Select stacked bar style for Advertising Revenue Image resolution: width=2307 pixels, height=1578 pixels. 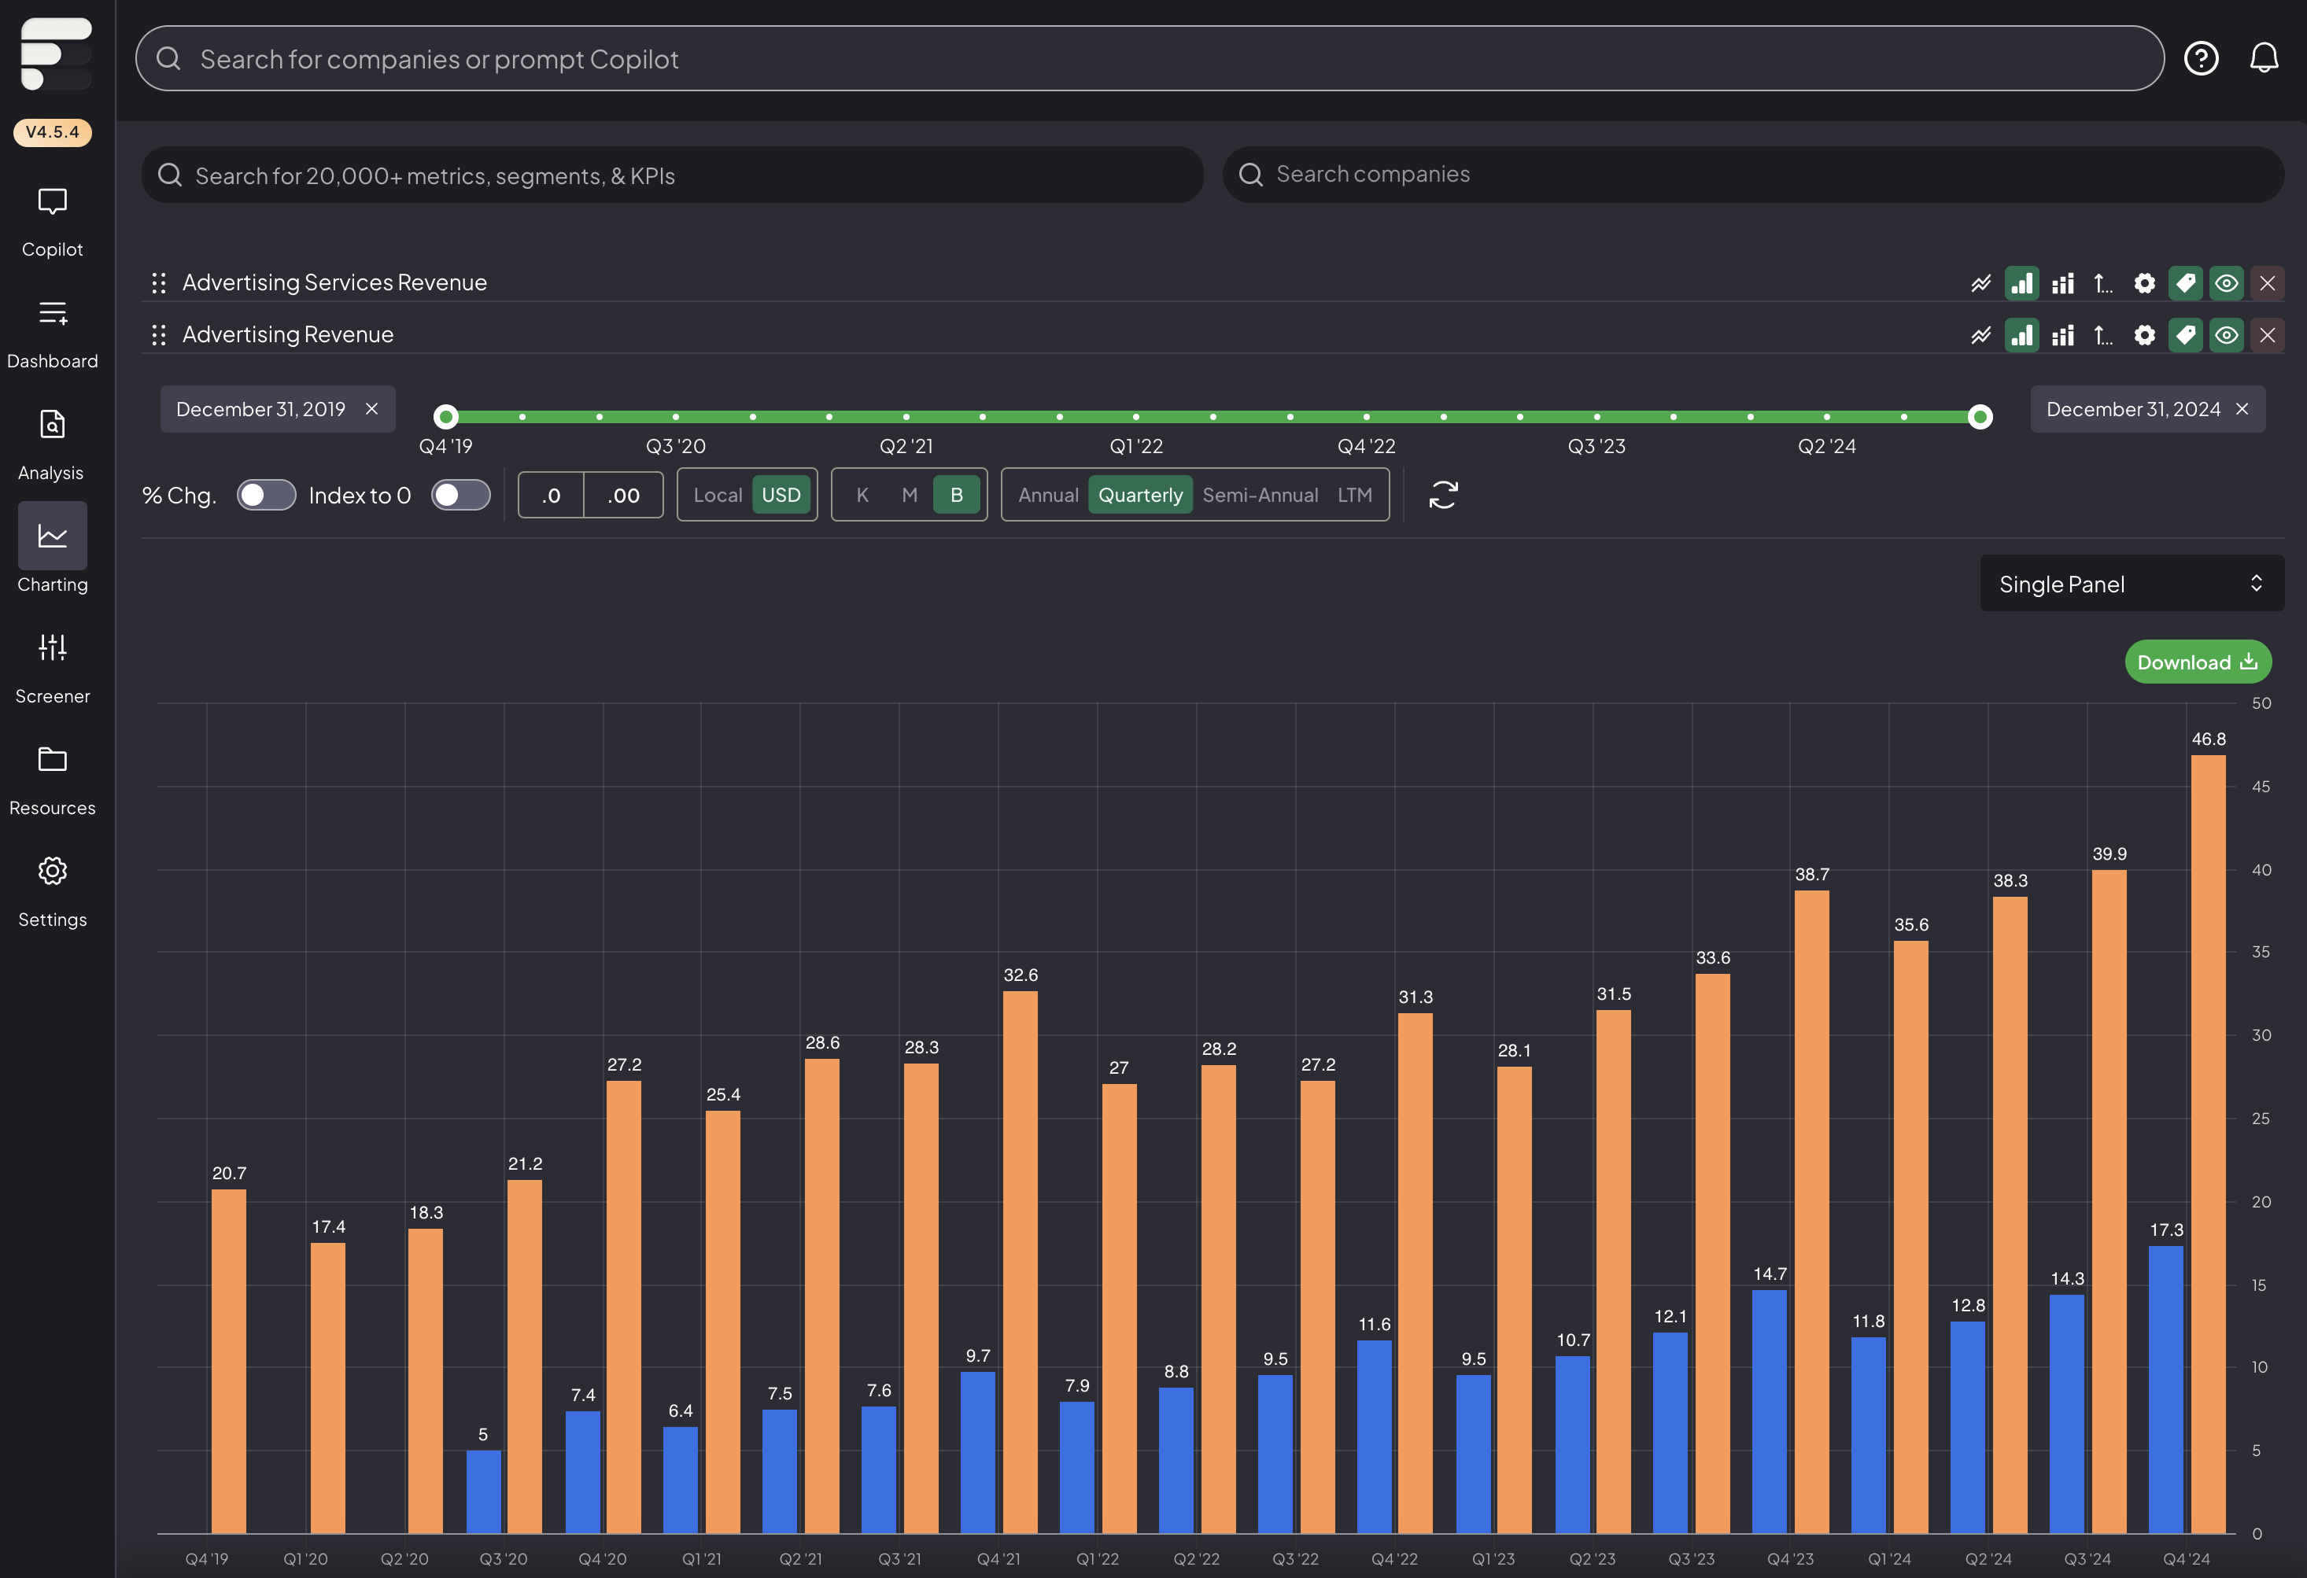(2063, 335)
